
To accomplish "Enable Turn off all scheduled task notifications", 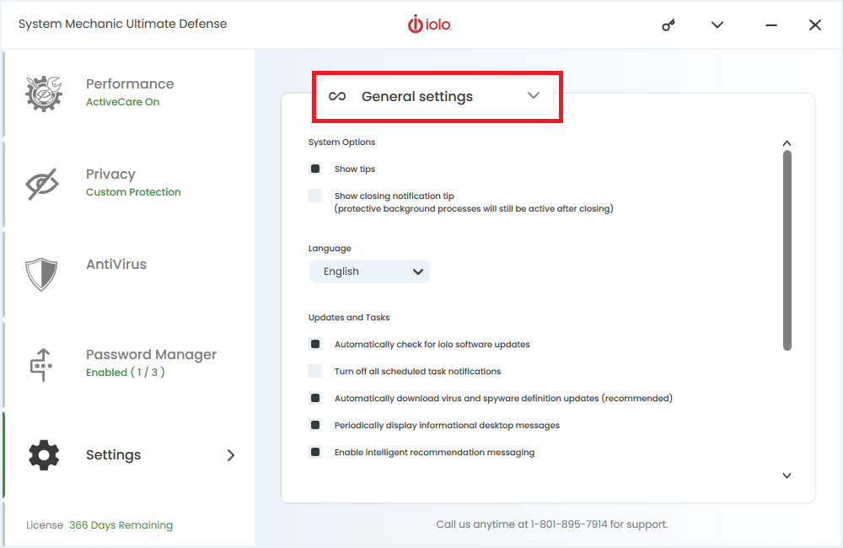I will point(315,371).
